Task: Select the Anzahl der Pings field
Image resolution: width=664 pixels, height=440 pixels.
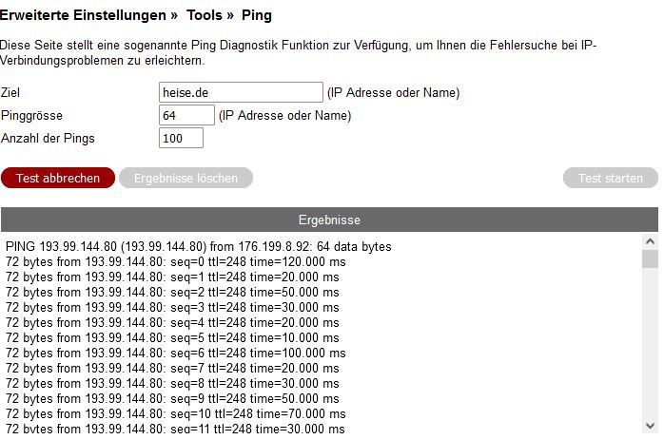Action: point(181,138)
